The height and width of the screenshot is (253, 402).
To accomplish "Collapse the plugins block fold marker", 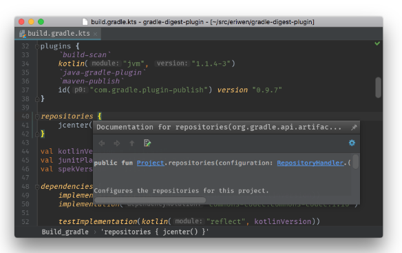I will click(36, 46).
